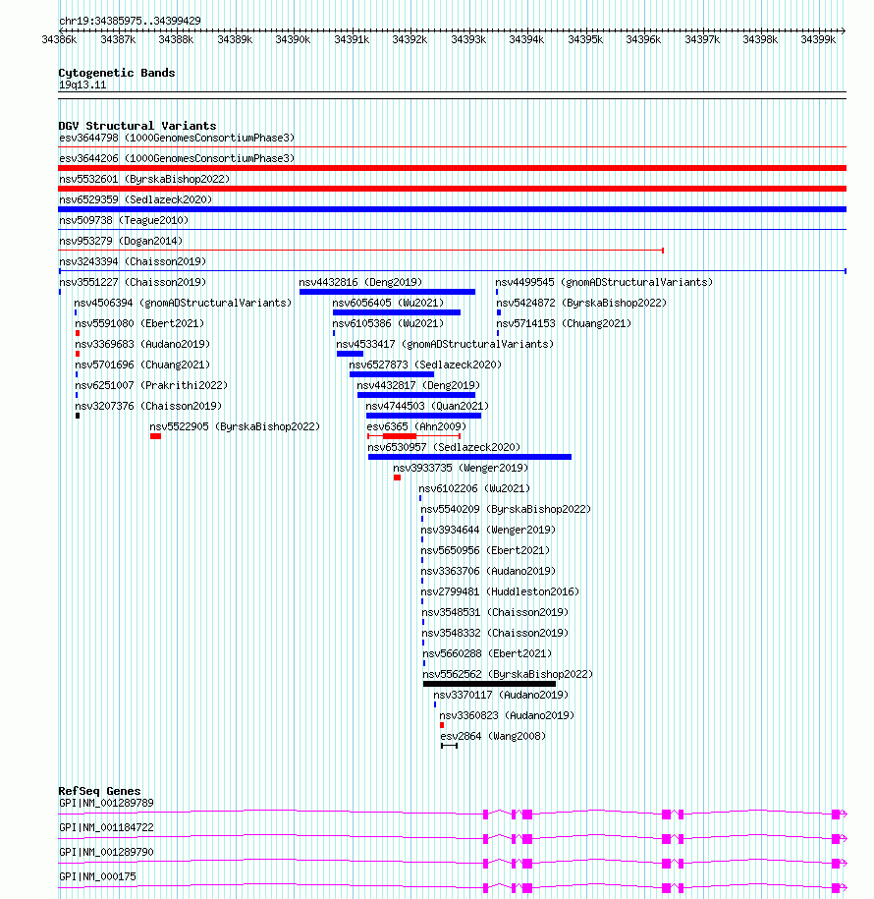Click the nsv4432816 (Deng2019) blue bar
Screen dimensions: 874x899
point(388,292)
